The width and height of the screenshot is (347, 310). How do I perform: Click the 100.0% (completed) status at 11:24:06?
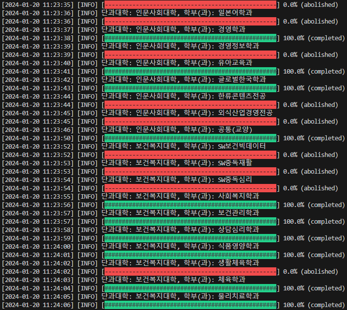(314, 305)
